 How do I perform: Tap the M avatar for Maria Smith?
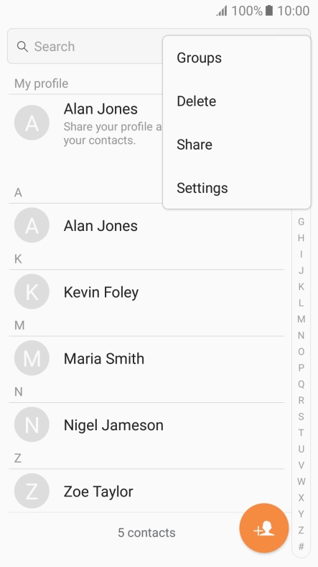tap(32, 358)
